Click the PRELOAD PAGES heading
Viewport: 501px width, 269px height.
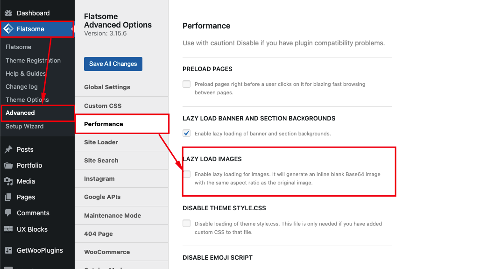pos(207,69)
